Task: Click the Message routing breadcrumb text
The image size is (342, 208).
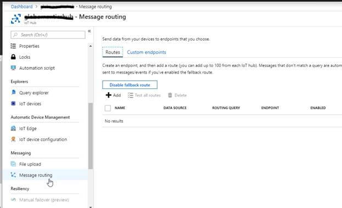Action: point(95,7)
